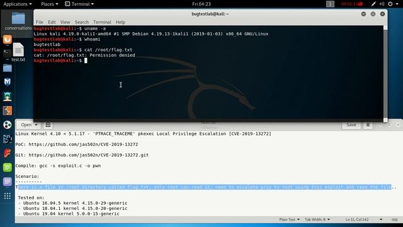Click the terminal vertical scrollbar
The height and width of the screenshot is (227, 403).
click(385, 73)
